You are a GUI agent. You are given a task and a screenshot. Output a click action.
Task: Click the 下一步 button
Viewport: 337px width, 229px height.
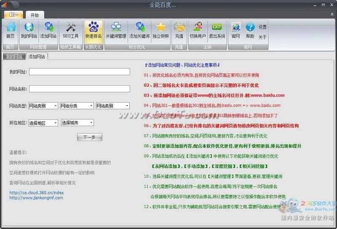[x=90, y=137]
